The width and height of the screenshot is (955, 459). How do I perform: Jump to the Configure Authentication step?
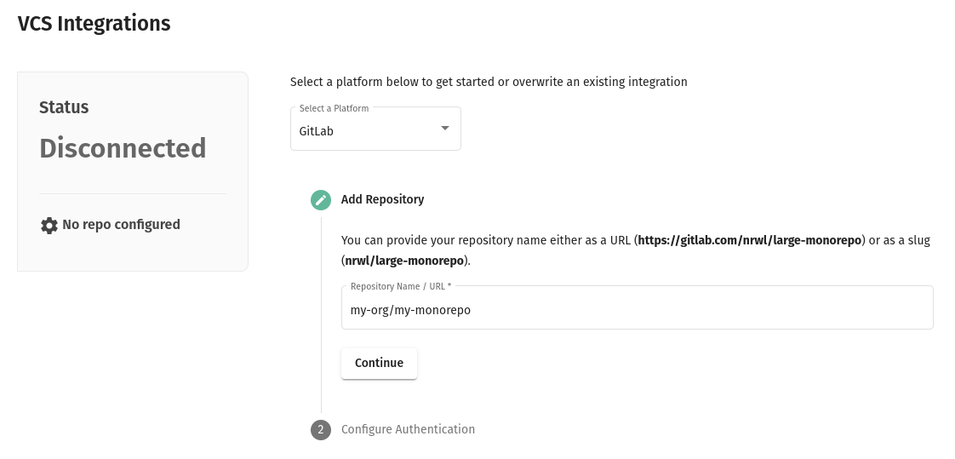(408, 430)
